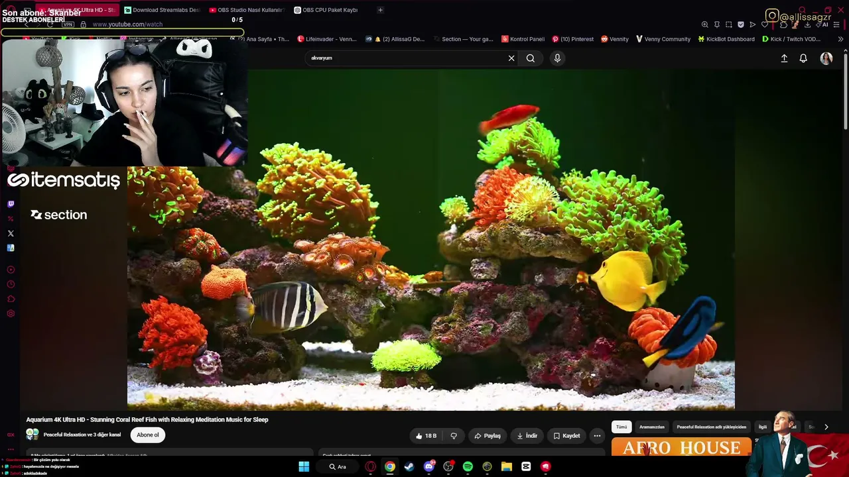Open the YouTube upload/create icon
Viewport: 849px width, 477px height.
[x=784, y=58]
